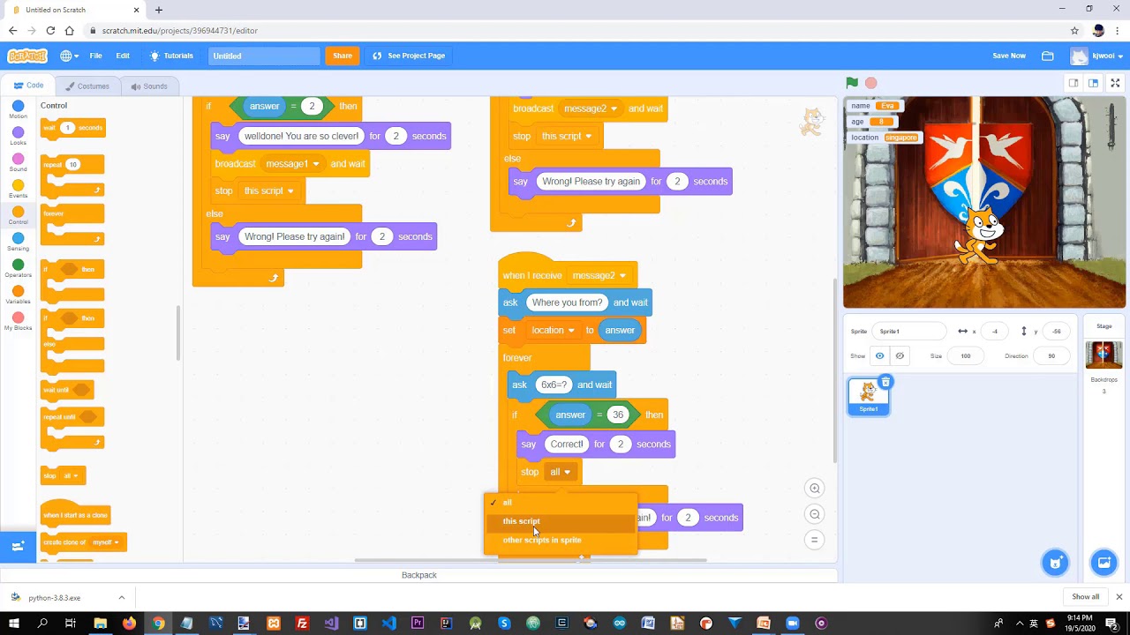This screenshot has height=635, width=1130.
Task: Click the Add Extension button
Action: point(18,546)
